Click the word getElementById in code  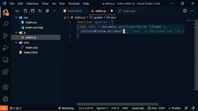pyautogui.click(x=132, y=27)
